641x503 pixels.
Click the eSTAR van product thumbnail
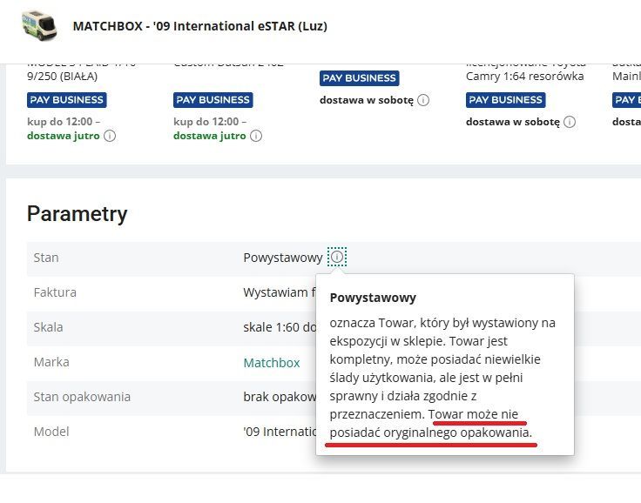pos(38,26)
